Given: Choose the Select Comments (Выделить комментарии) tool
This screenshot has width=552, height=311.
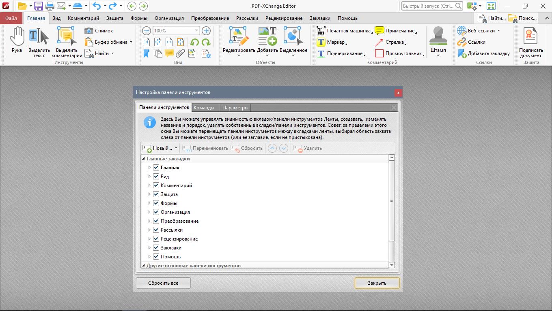Looking at the screenshot, I should 67,42.
